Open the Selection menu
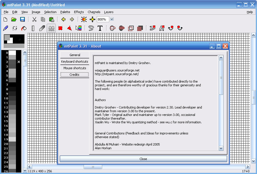Viewport: 257px width, 174px height. [x=50, y=12]
